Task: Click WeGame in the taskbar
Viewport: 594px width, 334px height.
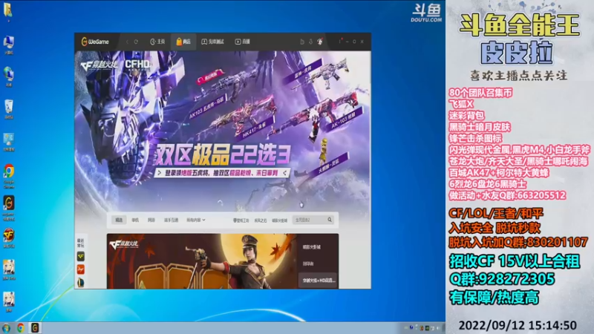Action: pos(35,328)
